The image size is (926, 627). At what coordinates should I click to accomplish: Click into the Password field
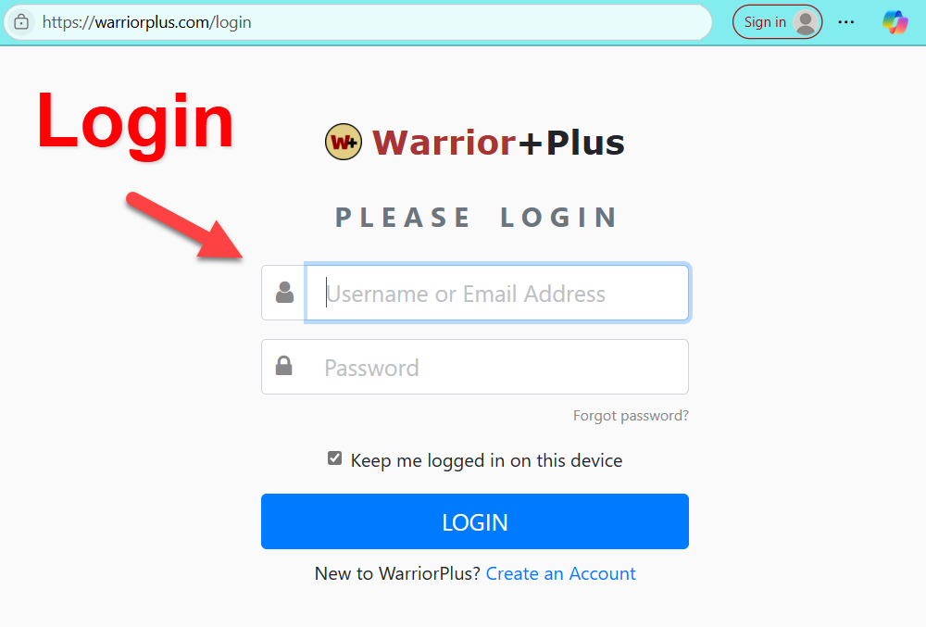click(x=475, y=367)
